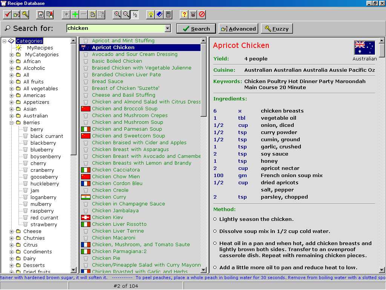Select Chicken Kiev from the recipe list
This screenshot has height=290, width=386.
109,217
